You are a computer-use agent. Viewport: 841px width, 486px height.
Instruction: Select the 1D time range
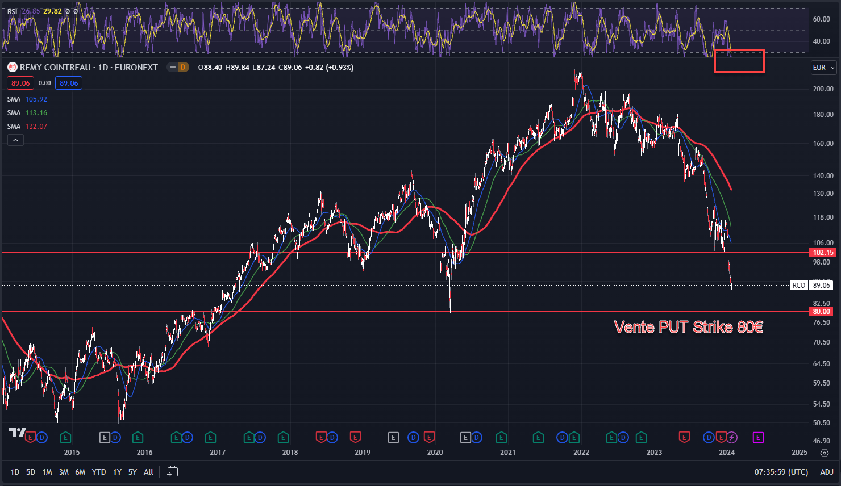pyautogui.click(x=15, y=472)
